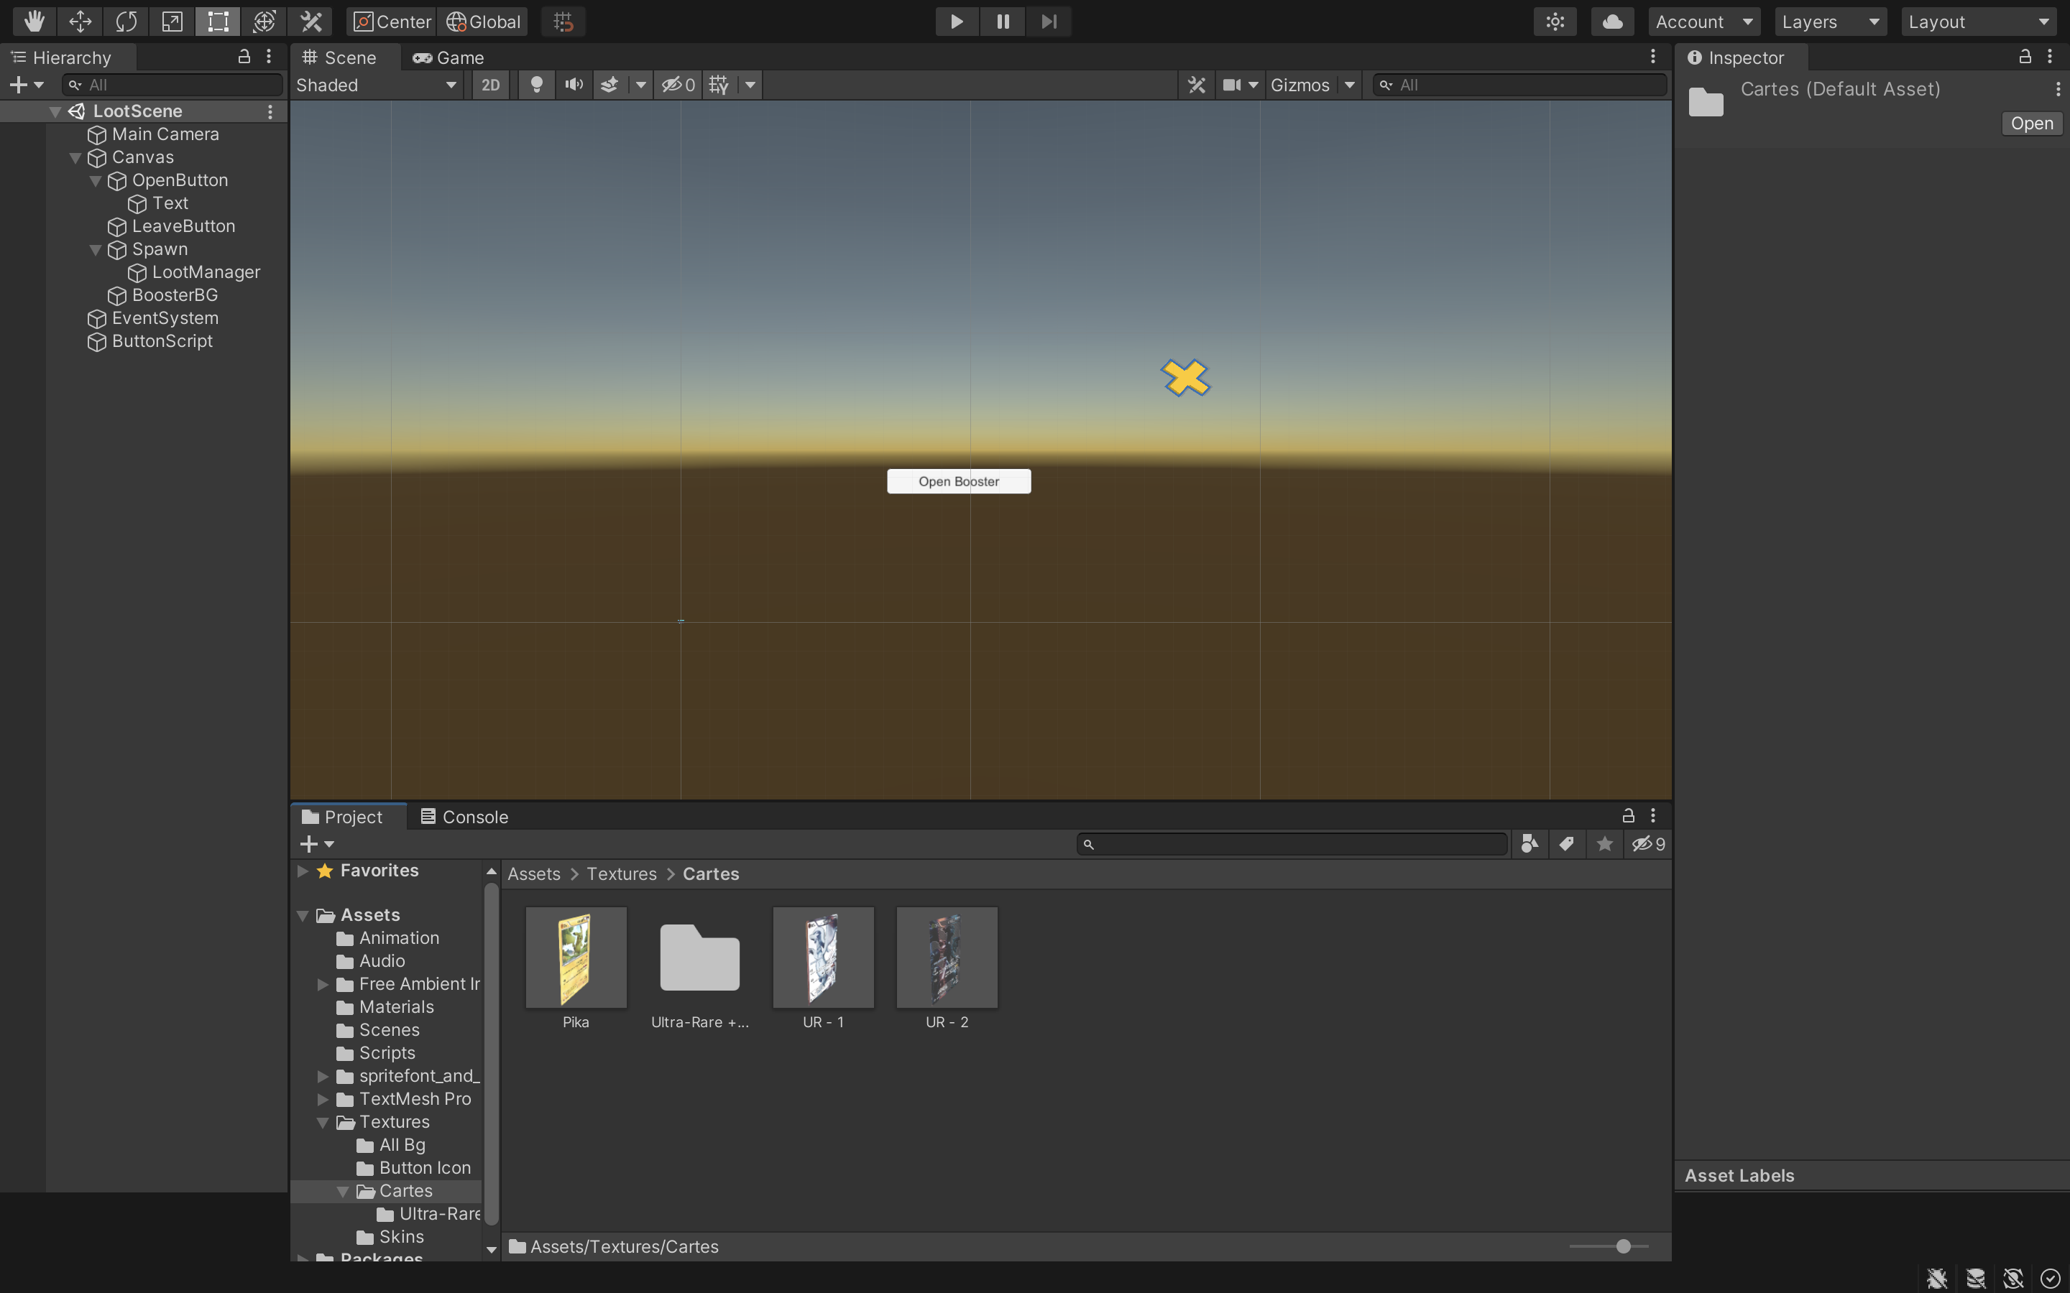Search by type icon in Project
2070x1293 pixels.
click(x=1529, y=844)
